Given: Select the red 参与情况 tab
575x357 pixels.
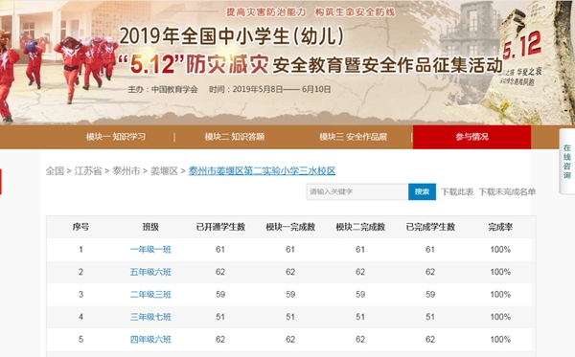Looking at the screenshot, I should tap(471, 137).
